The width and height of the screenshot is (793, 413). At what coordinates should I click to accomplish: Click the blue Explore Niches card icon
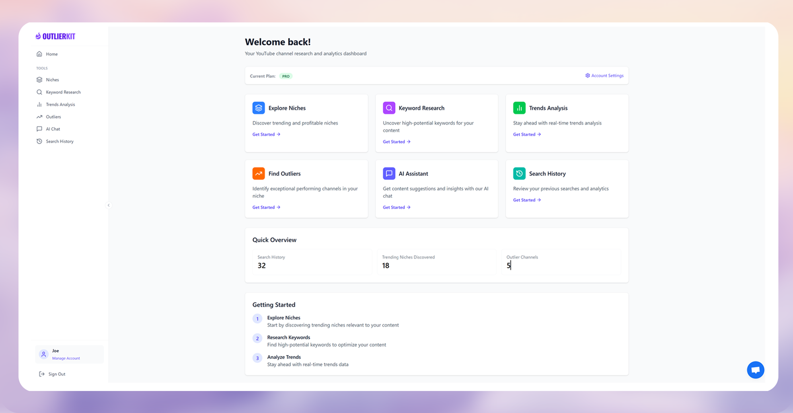[x=259, y=108]
